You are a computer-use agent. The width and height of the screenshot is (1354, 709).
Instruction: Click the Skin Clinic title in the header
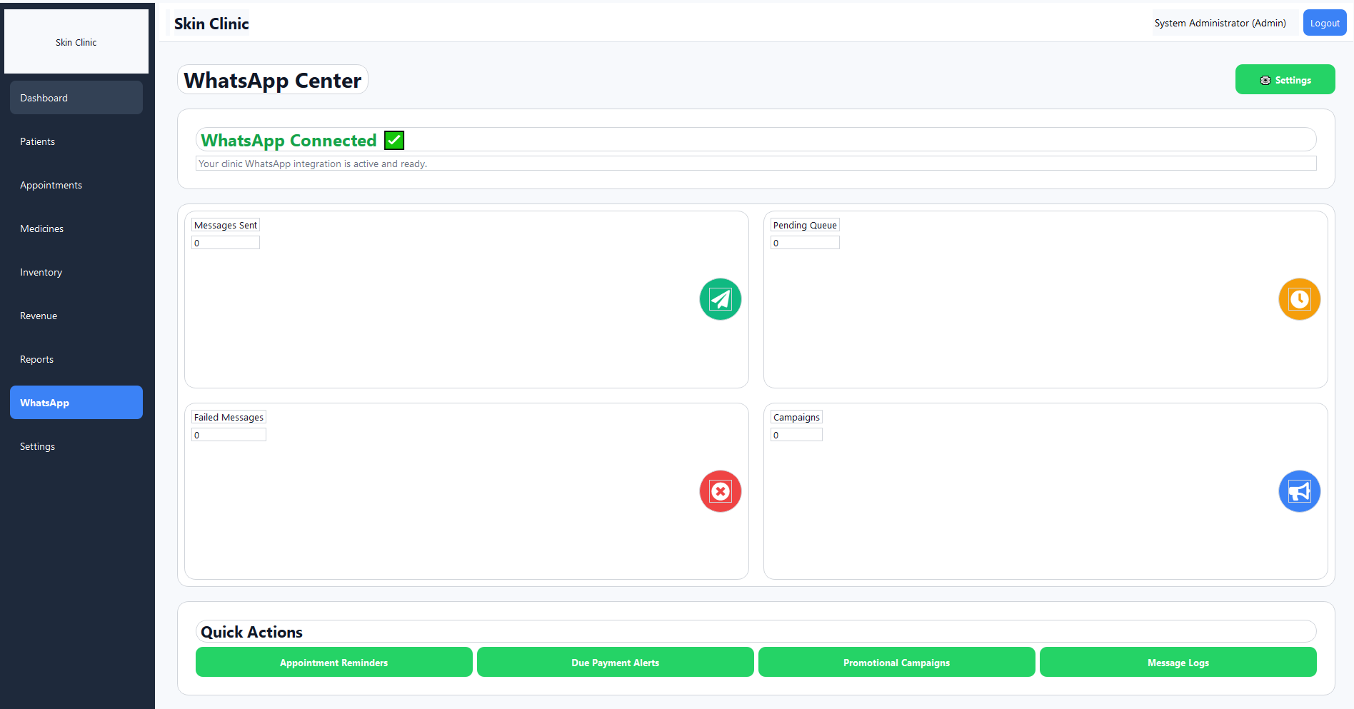pyautogui.click(x=211, y=24)
